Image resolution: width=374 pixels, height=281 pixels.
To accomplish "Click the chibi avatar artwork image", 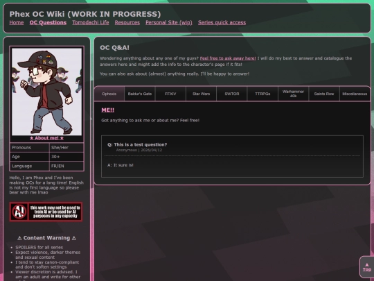I will [x=47, y=92].
